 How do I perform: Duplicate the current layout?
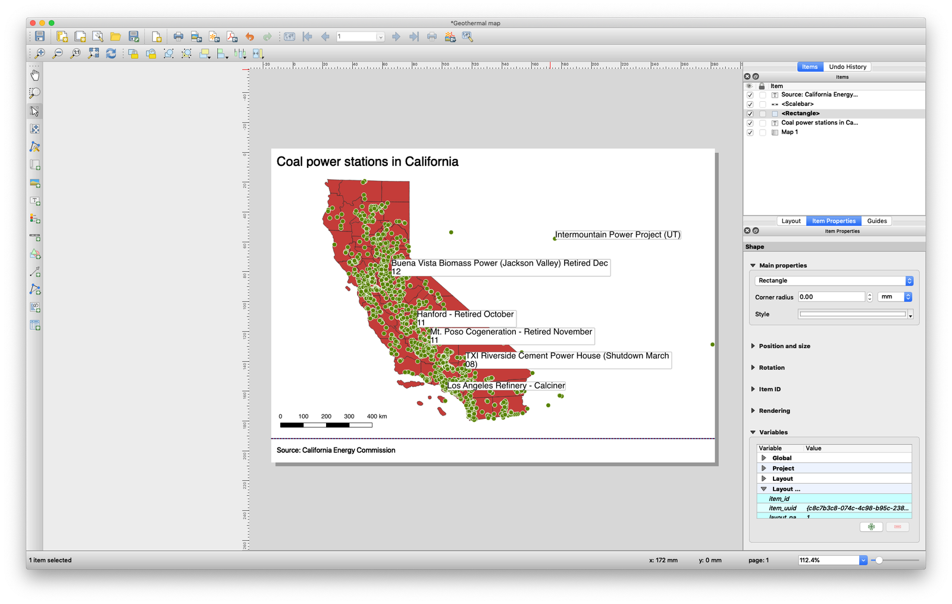pos(80,37)
